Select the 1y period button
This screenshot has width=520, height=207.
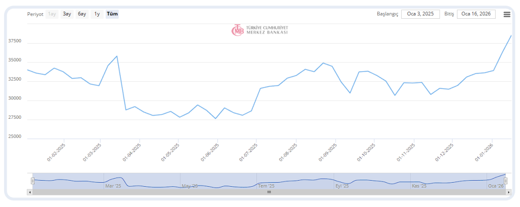pyautogui.click(x=96, y=14)
